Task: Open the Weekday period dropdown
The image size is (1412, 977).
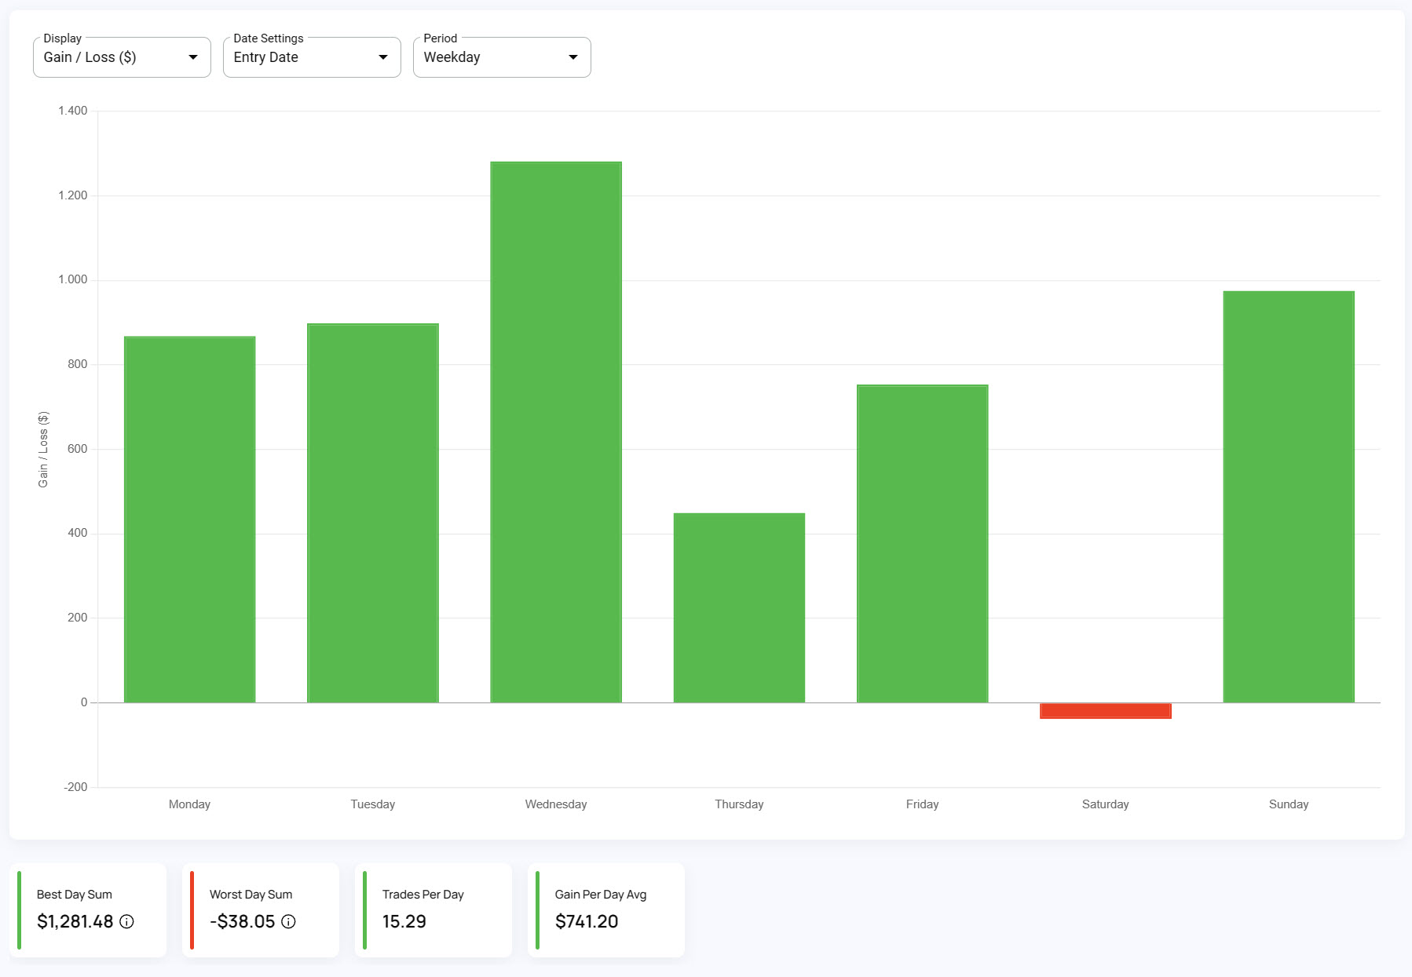Action: (x=502, y=57)
